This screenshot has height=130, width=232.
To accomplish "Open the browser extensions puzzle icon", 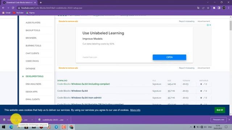I will (x=214, y=8).
